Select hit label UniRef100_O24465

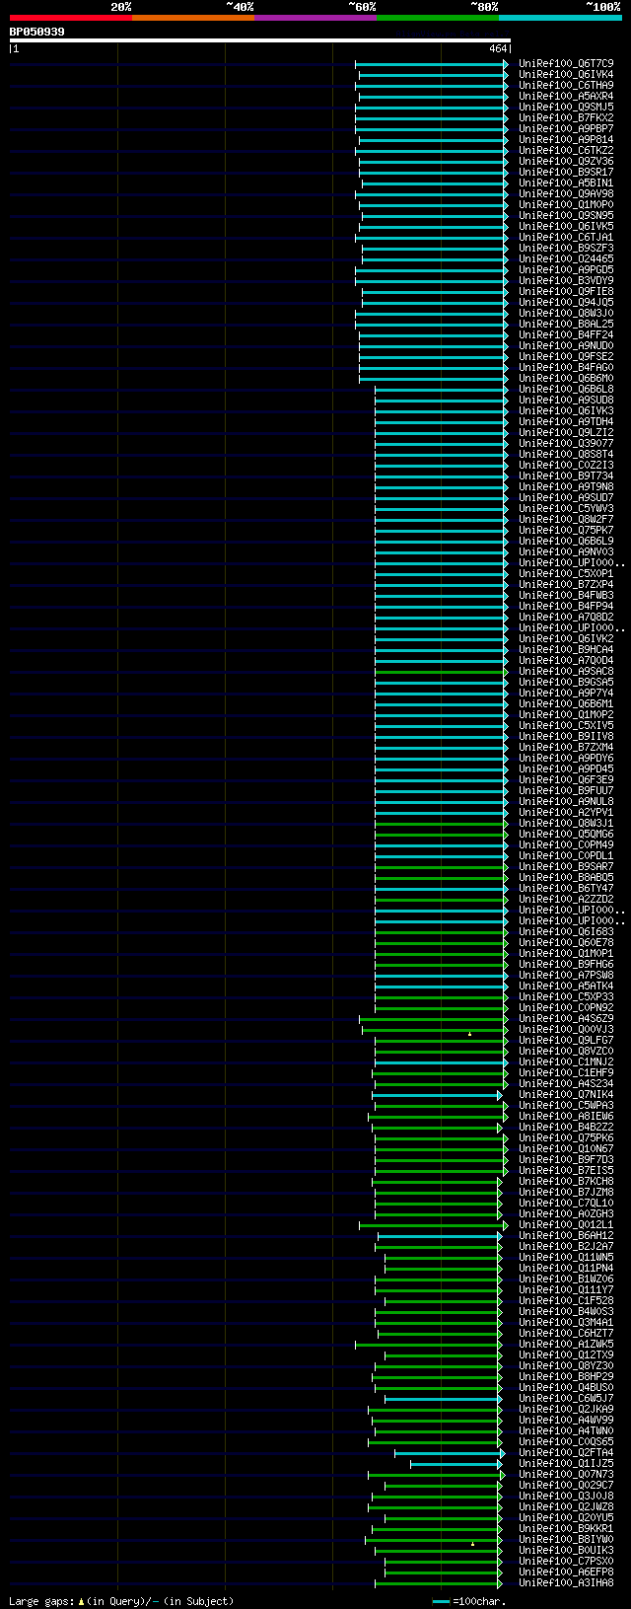tap(566, 258)
